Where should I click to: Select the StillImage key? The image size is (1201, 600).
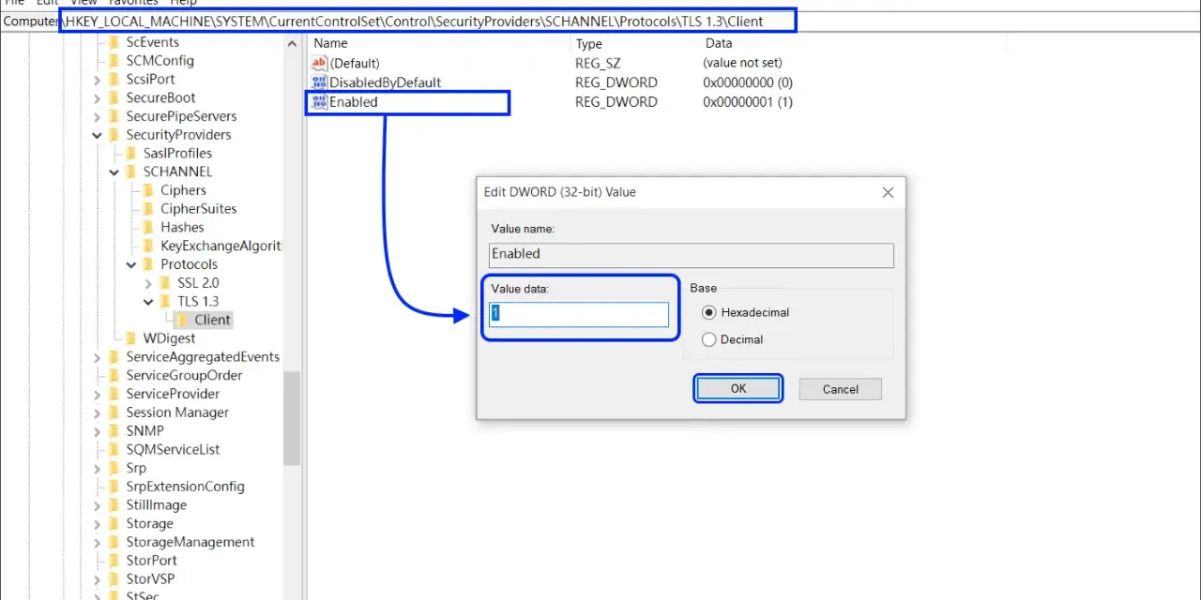(x=156, y=505)
